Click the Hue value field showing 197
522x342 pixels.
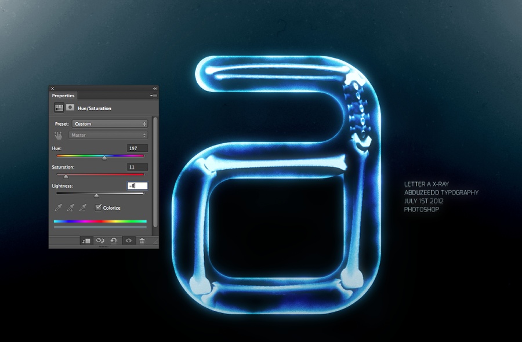click(x=137, y=148)
